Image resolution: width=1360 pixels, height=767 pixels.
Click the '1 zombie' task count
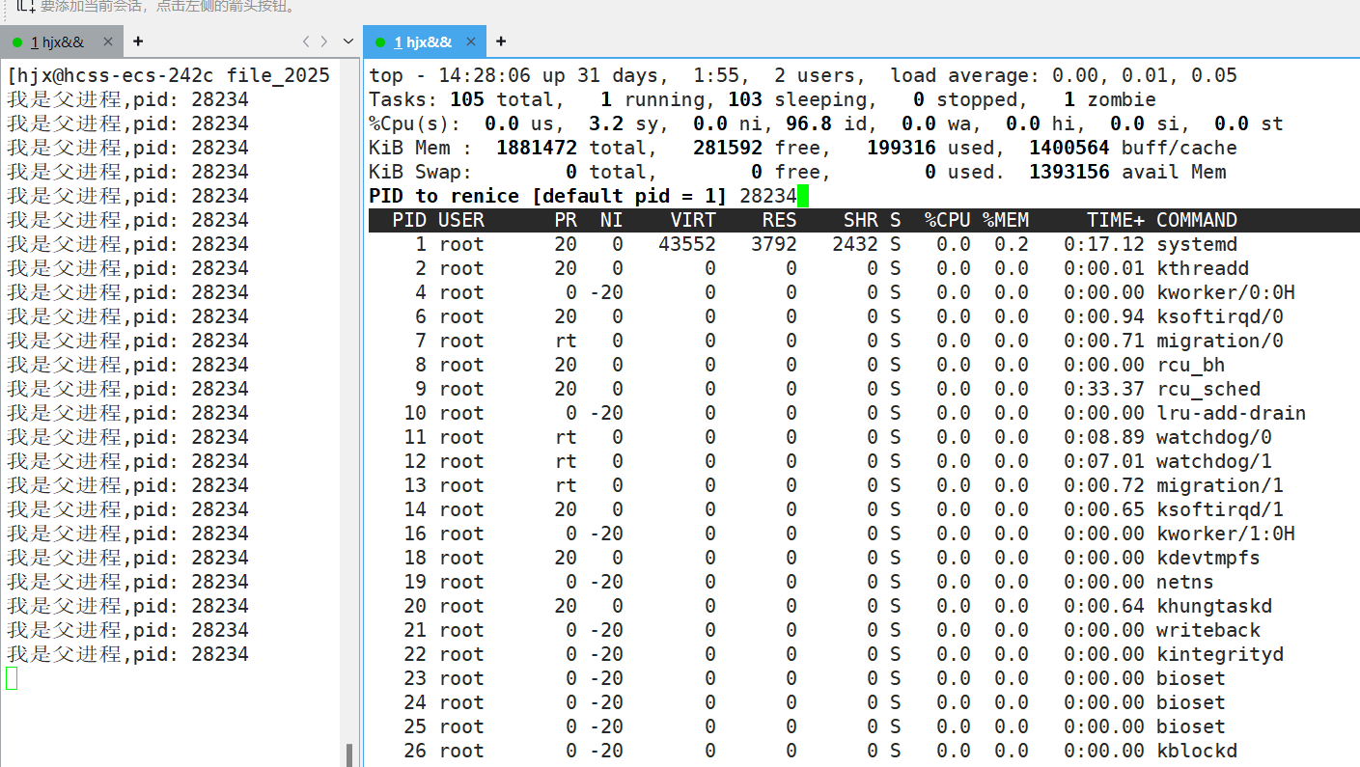tap(1110, 99)
